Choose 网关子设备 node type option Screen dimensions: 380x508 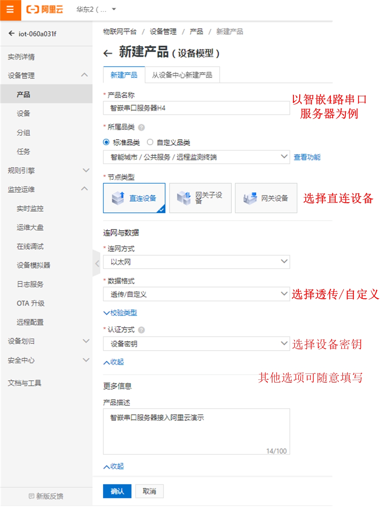pyautogui.click(x=200, y=198)
